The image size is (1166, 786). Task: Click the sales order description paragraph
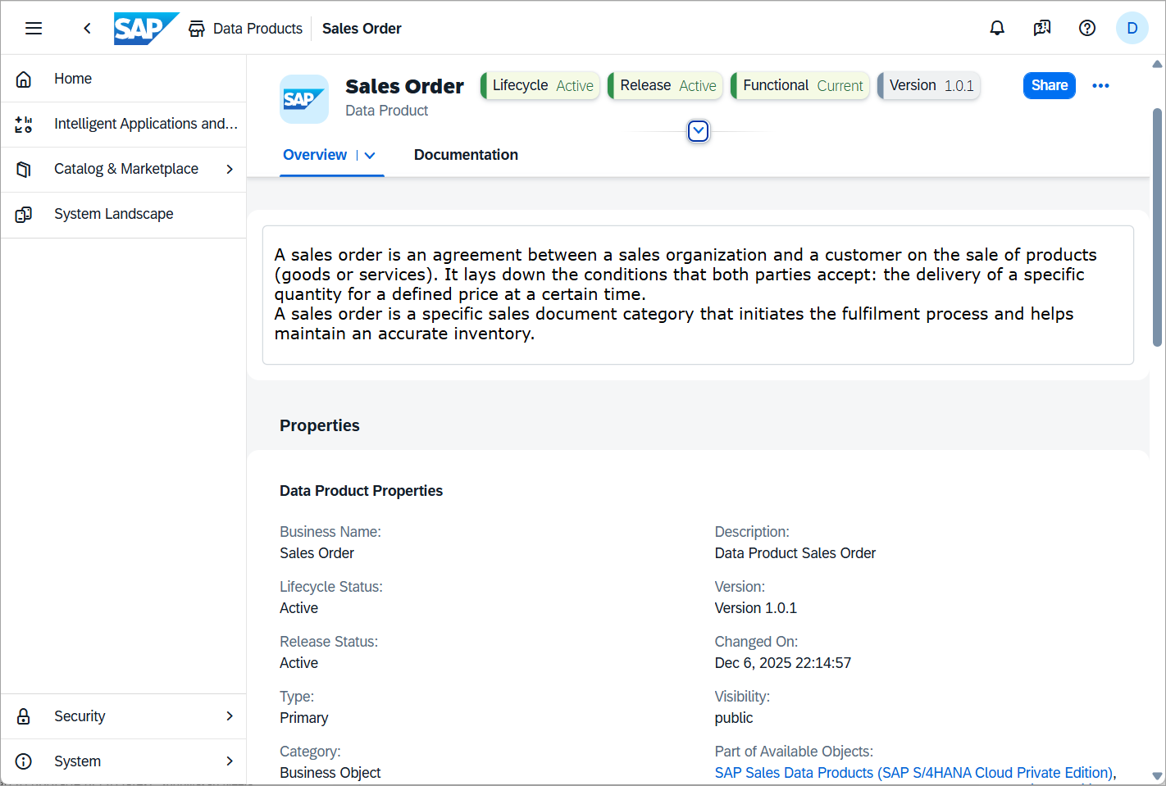point(685,294)
